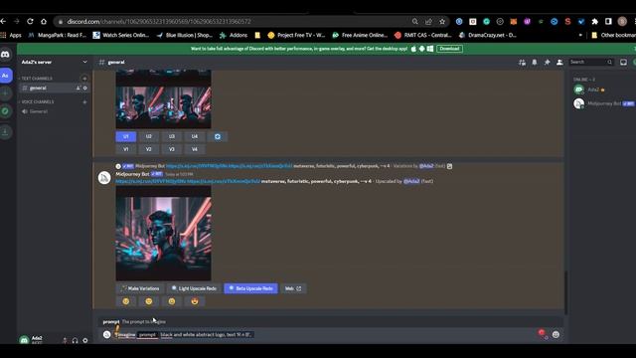The image size is (636, 358).
Task: Click the V3 variation button
Action: tap(172, 149)
